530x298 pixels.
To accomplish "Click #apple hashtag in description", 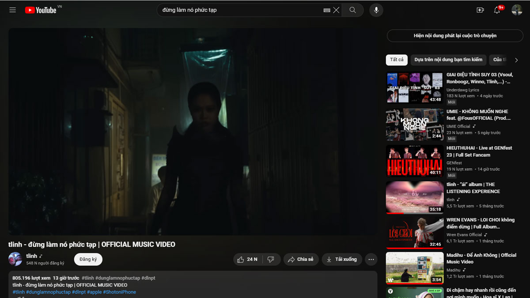I will pos(94,292).
